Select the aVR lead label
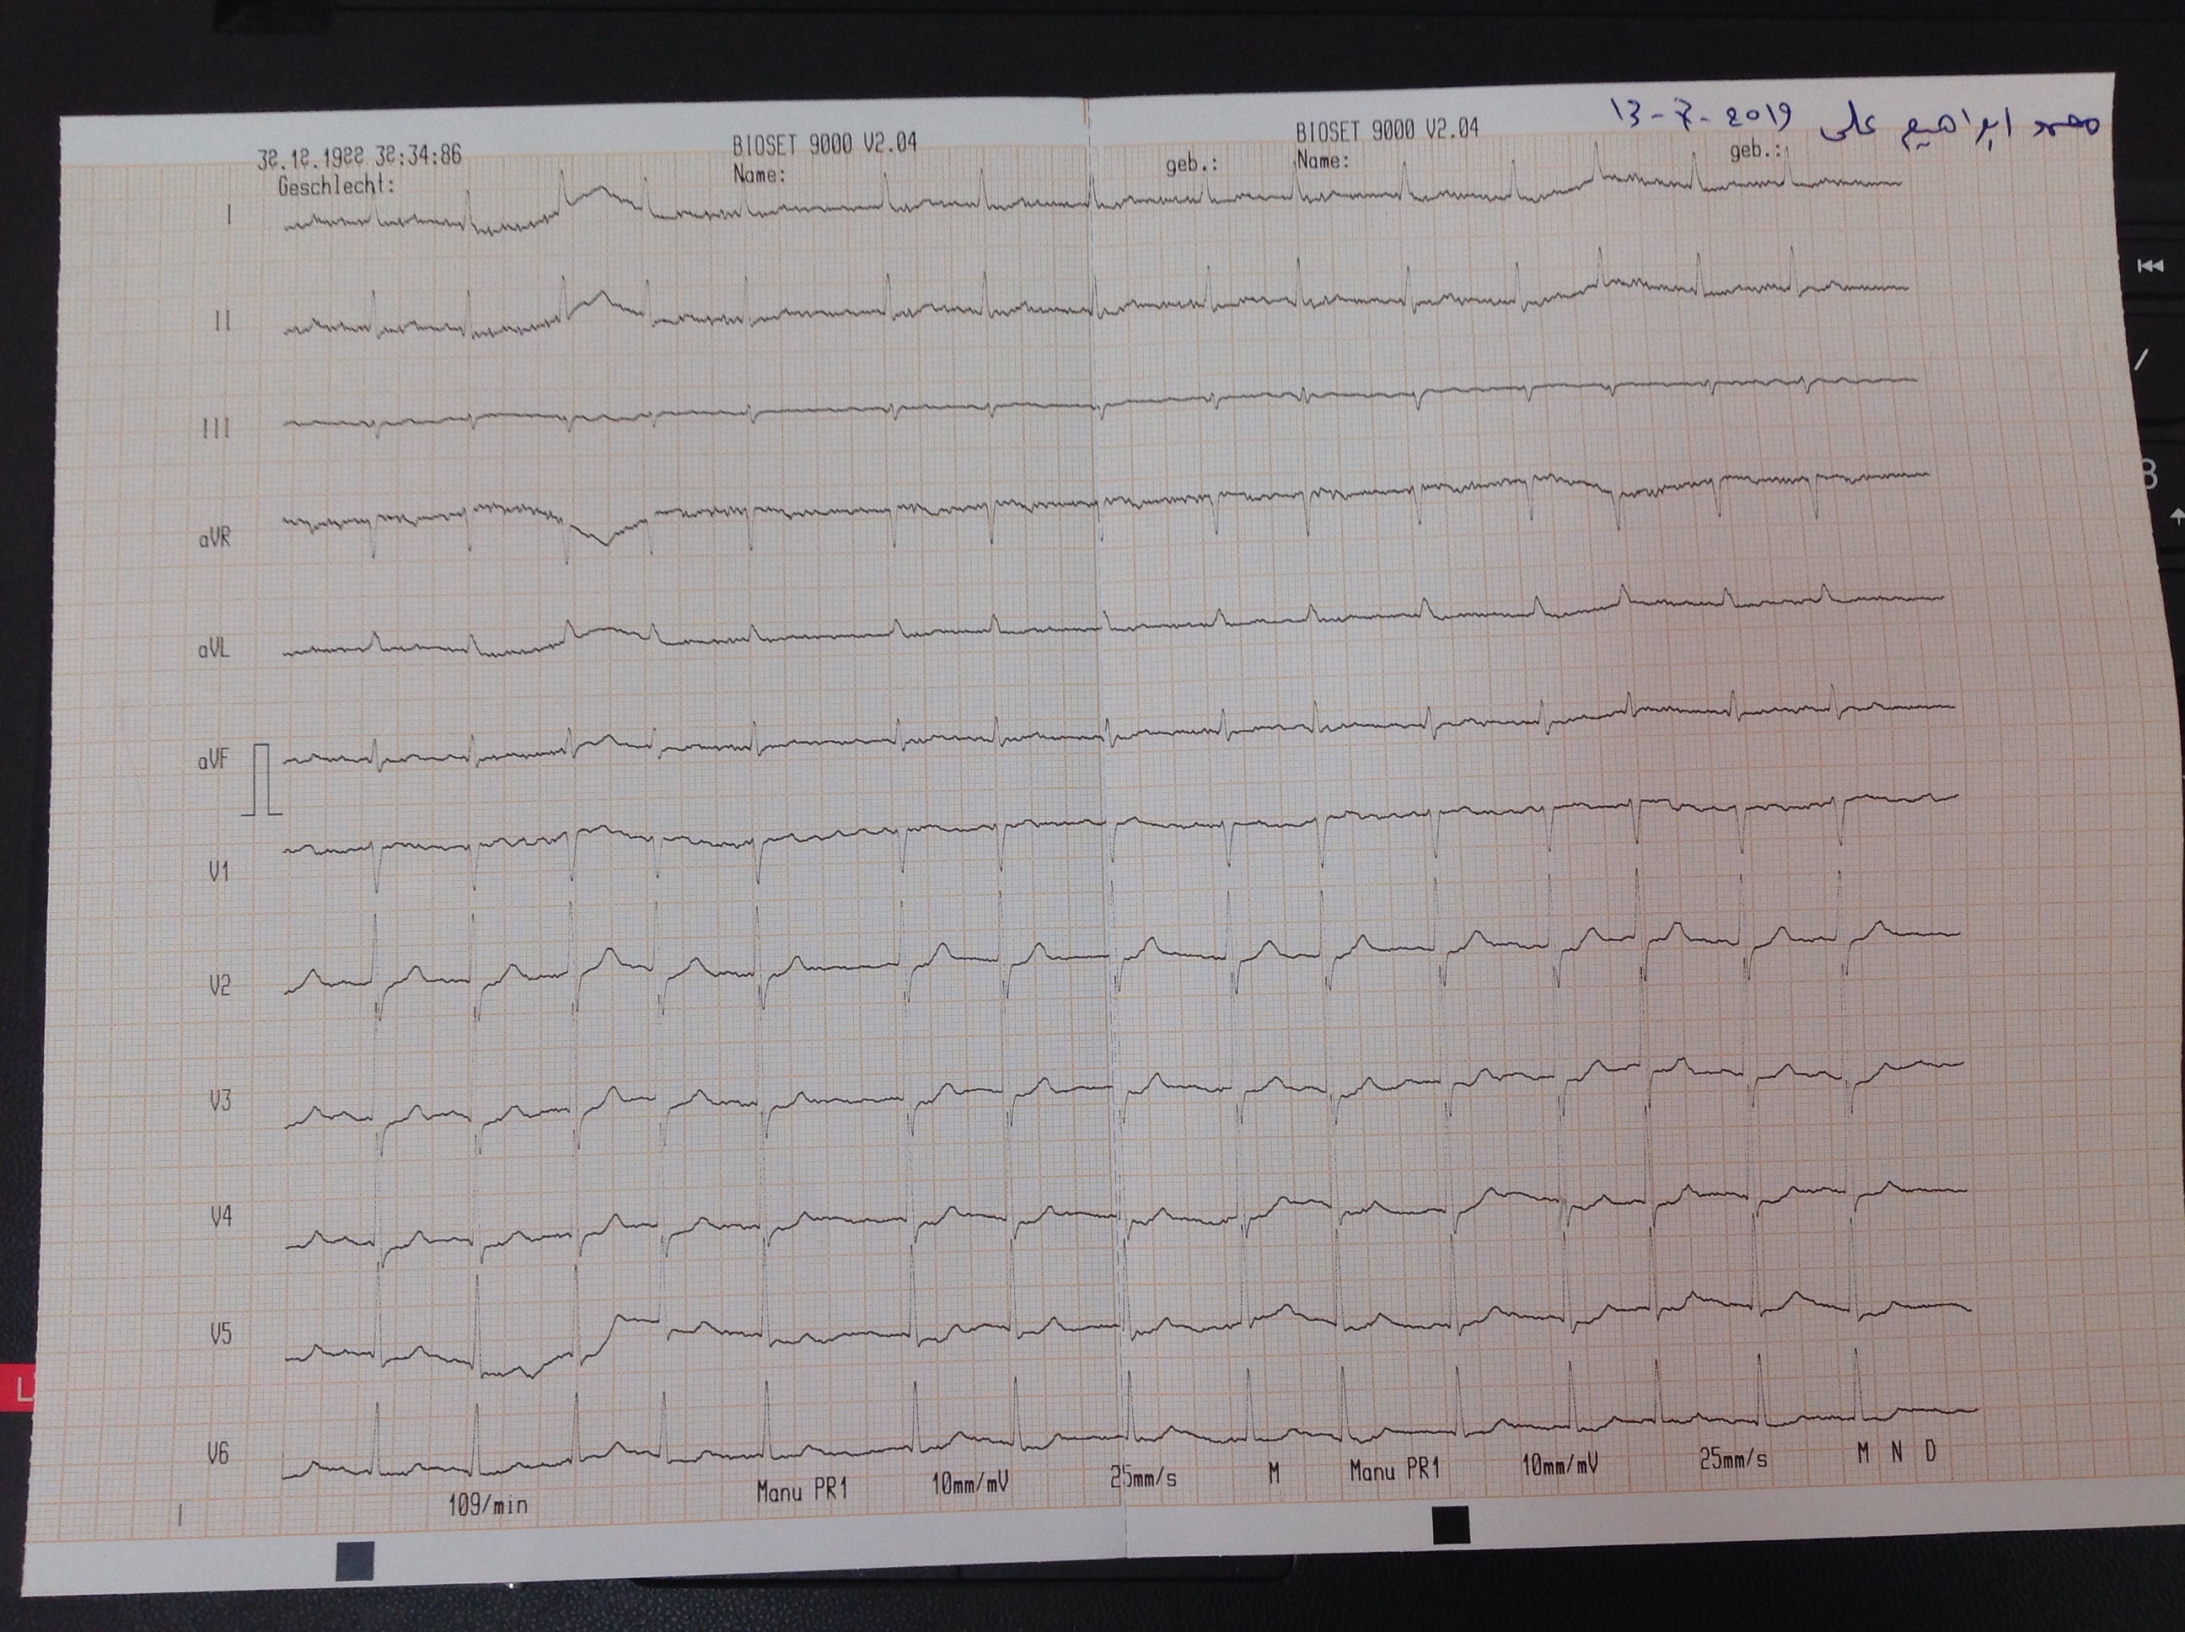2185x1632 pixels. pyautogui.click(x=214, y=539)
